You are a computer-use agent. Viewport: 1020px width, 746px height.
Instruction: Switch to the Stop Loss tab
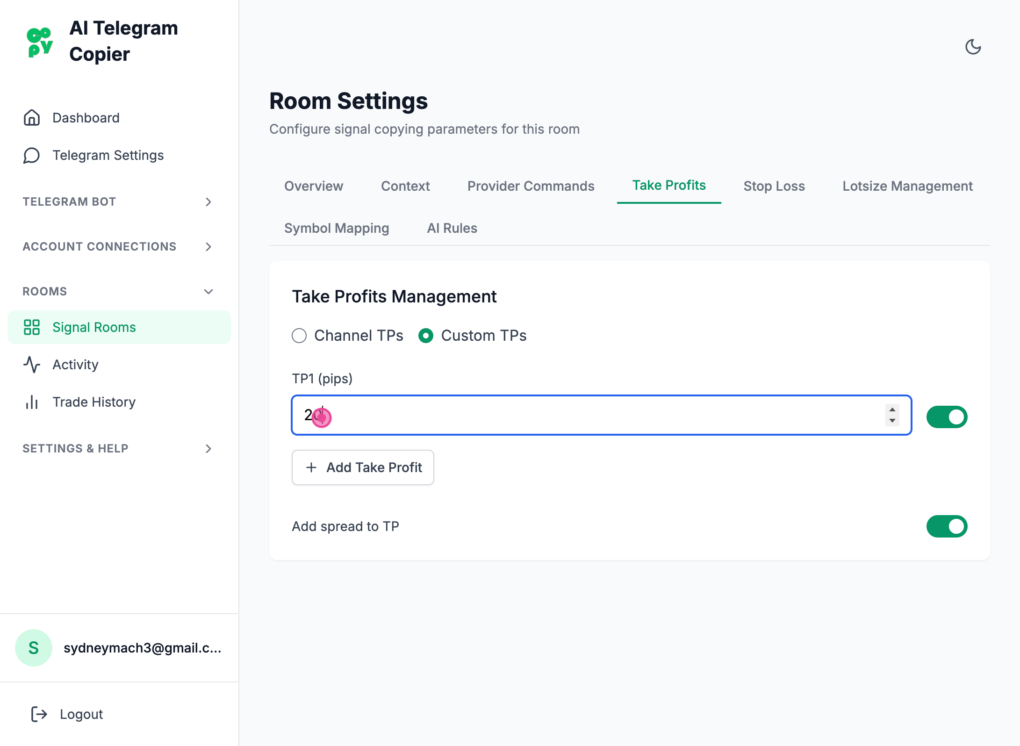click(774, 186)
